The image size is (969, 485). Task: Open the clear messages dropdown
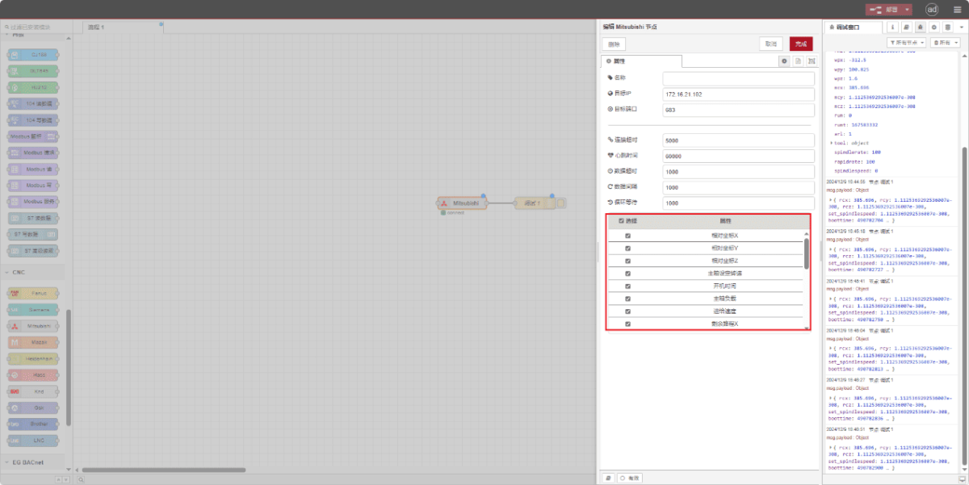[x=945, y=42]
